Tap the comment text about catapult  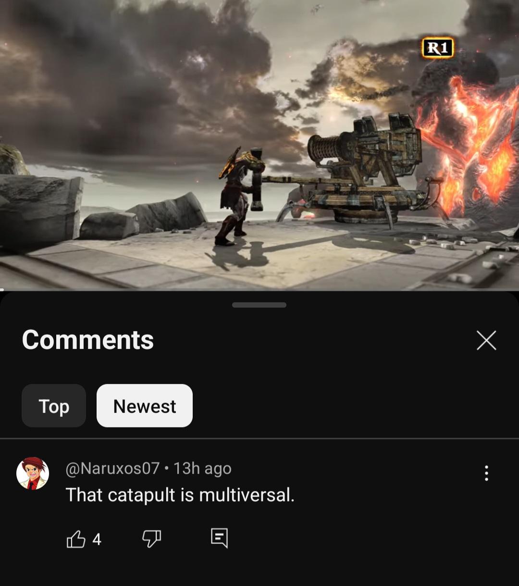[x=180, y=495]
